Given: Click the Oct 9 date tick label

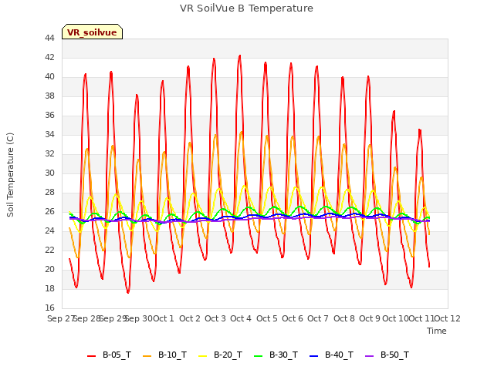Looking at the screenshot, I should point(370,318).
